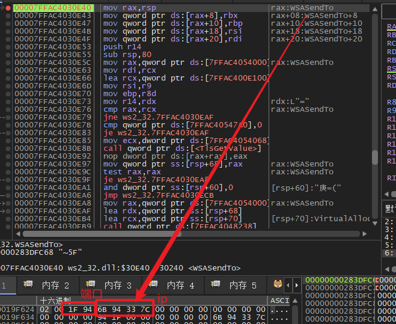Select address 00007FFAC4030E97 row
Screen dimensions: 396x324
(x=53, y=164)
